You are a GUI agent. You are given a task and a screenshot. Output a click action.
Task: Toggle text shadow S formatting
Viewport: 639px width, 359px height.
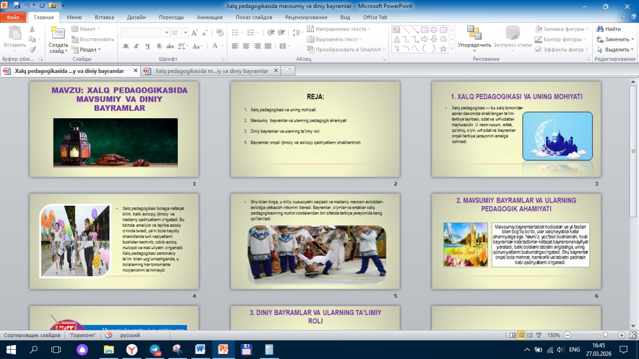[159, 46]
